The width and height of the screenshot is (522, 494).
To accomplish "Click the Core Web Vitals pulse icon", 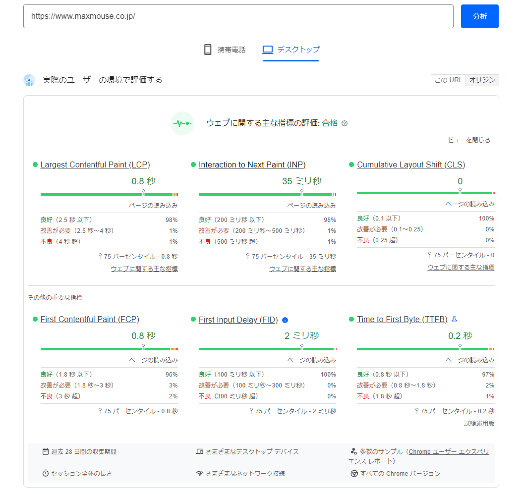I will (x=182, y=123).
